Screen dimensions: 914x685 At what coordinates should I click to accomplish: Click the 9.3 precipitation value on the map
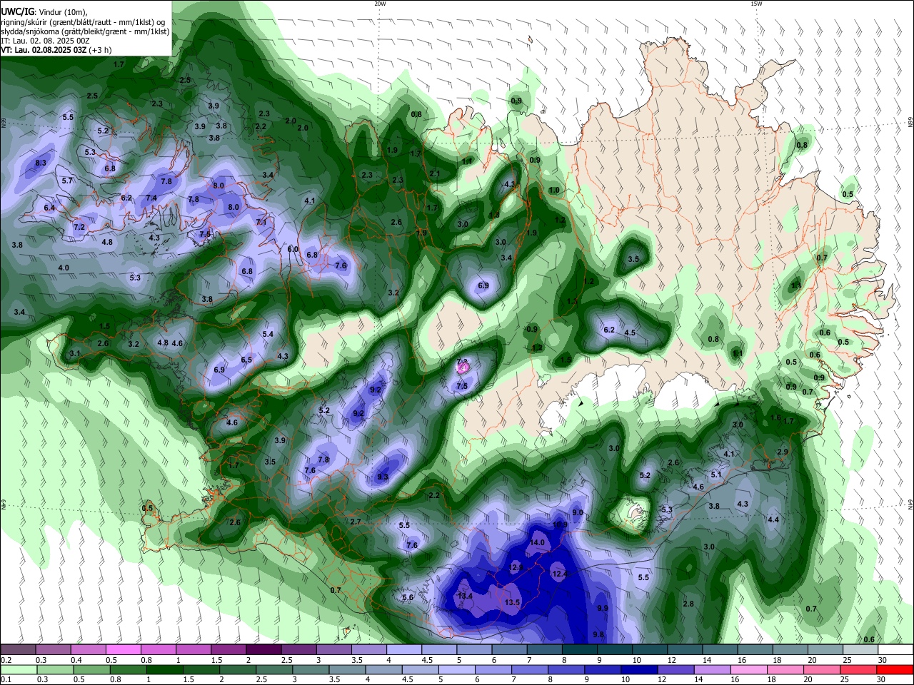pos(382,477)
